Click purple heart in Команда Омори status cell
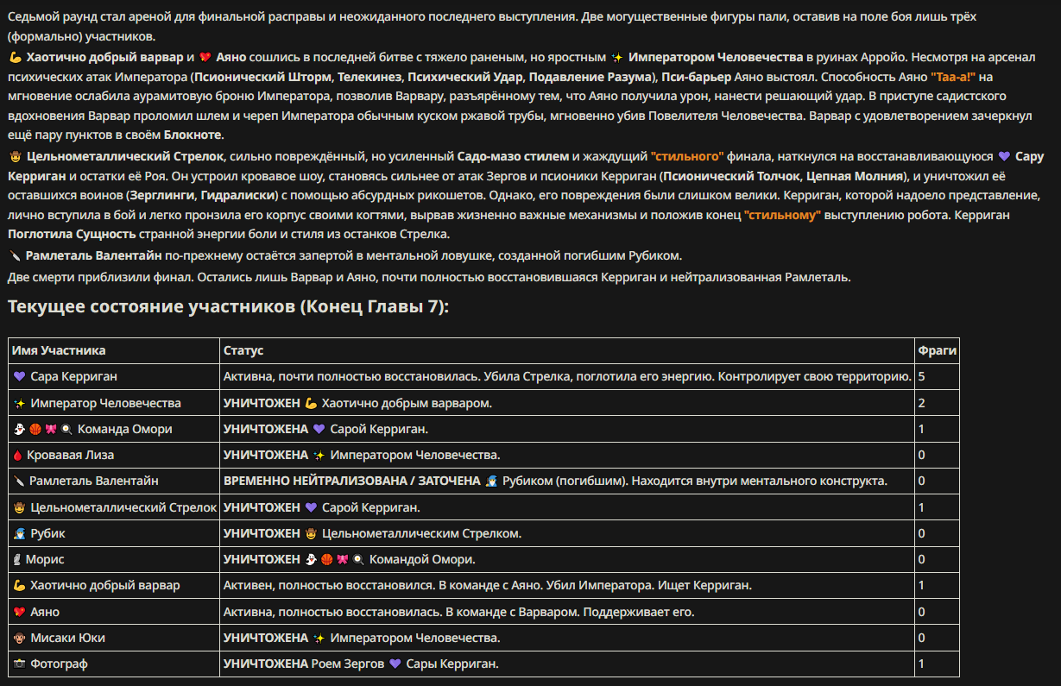Screen dimensions: 1061x686 click(319, 429)
